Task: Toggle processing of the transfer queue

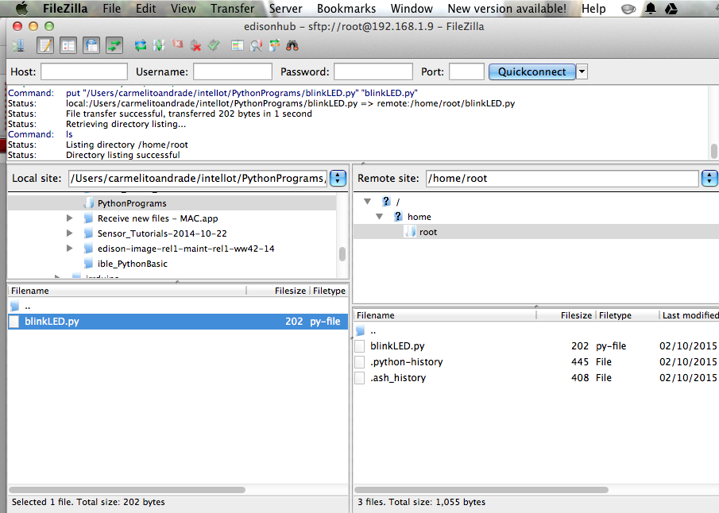Action: 159,45
